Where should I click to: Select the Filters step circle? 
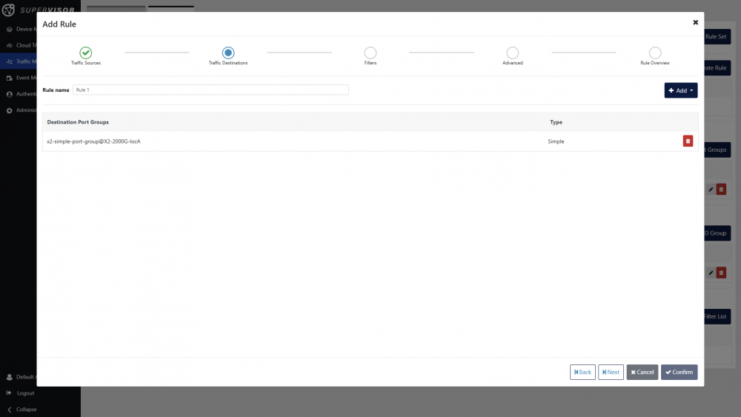pyautogui.click(x=370, y=53)
